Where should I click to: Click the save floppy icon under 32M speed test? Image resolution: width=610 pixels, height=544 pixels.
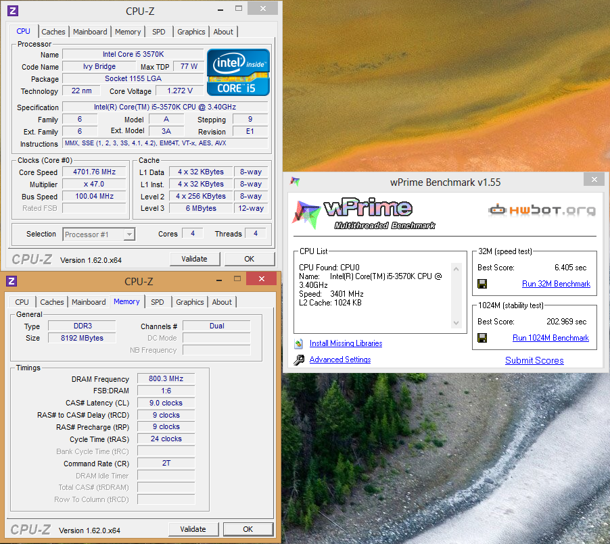tap(482, 284)
